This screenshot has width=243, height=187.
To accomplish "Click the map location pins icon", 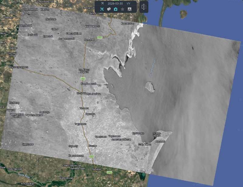I will click(109, 9).
